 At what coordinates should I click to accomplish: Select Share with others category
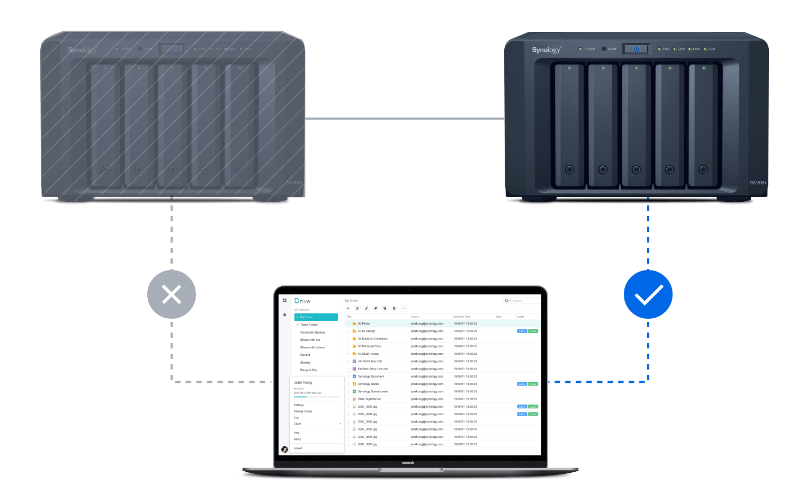312,347
